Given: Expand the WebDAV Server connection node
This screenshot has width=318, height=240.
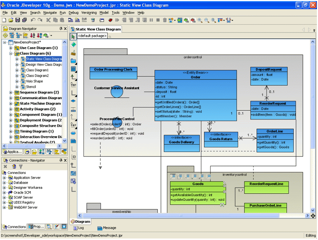Looking at the screenshot, I should click(4, 208).
